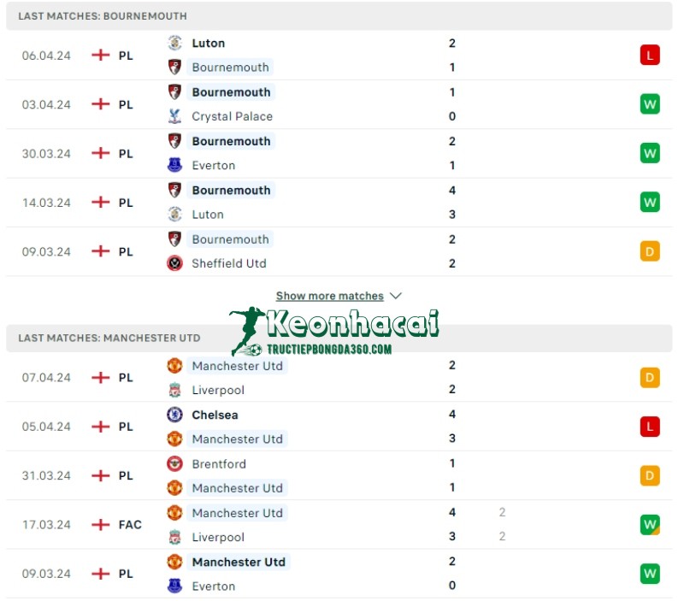Click the Manchester Utd crest
Screen dimensions: 684x601
click(174, 365)
